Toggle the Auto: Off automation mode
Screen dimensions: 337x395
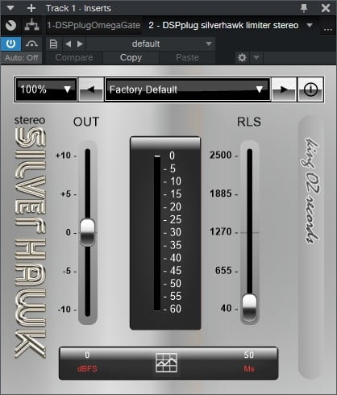click(x=21, y=57)
